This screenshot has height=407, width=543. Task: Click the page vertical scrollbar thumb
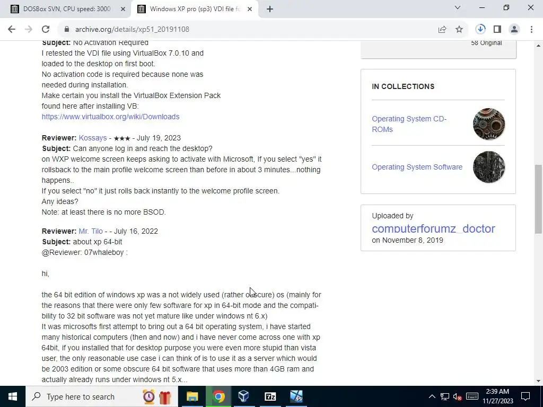tap(538, 199)
